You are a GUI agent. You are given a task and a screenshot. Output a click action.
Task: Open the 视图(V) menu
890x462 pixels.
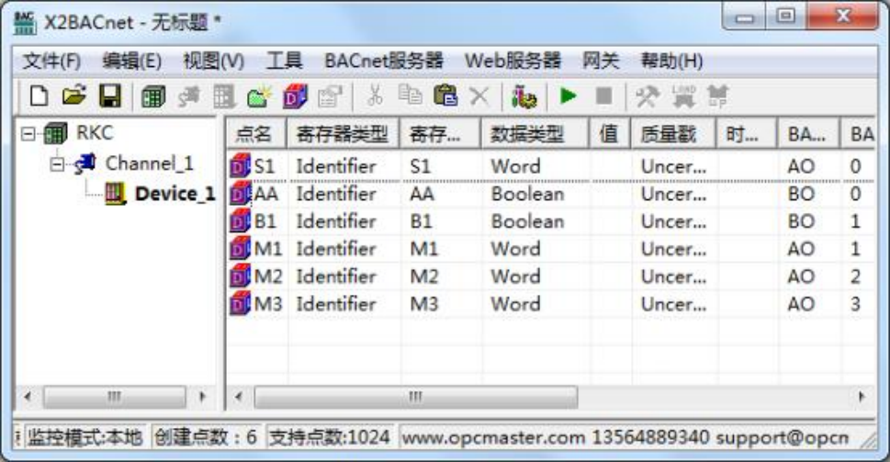coord(213,61)
